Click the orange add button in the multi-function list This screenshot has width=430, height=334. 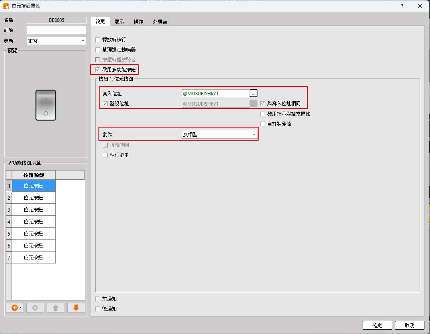15,308
